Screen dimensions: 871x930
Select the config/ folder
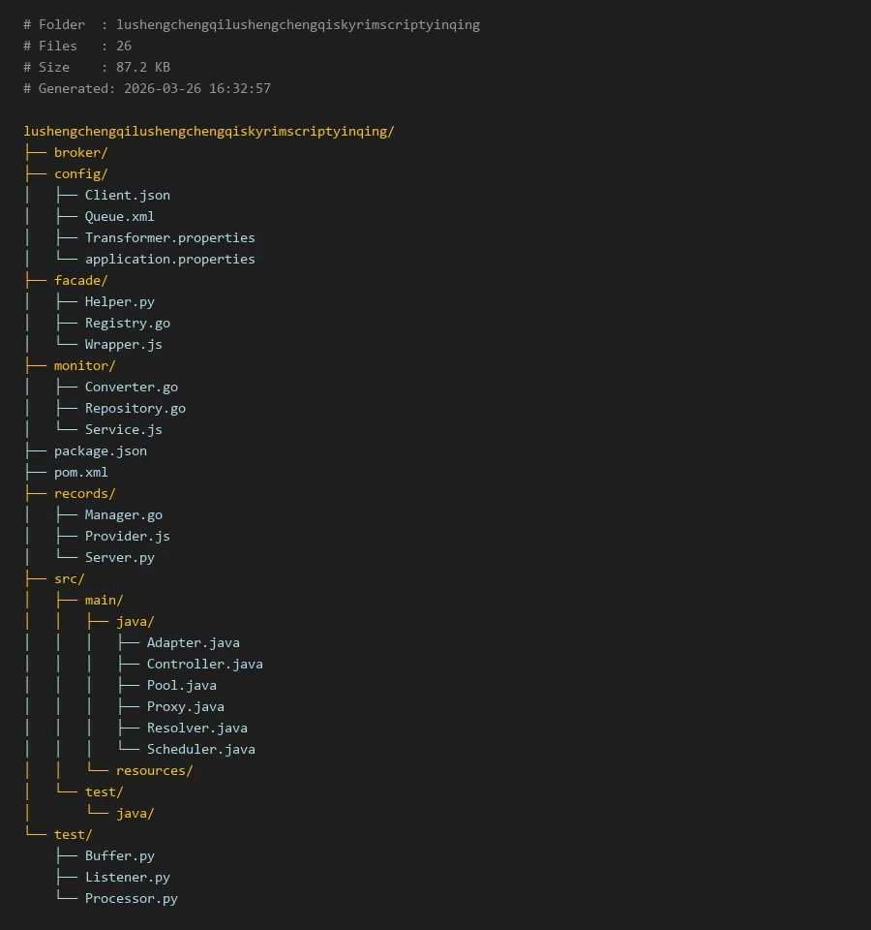(80, 173)
